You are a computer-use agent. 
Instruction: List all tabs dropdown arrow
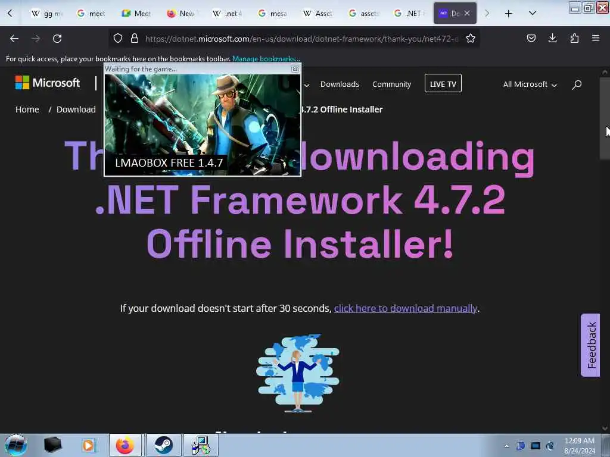533,13
